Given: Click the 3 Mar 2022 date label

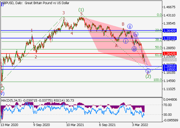Looking at the screenshot, I should (x=140, y=125).
